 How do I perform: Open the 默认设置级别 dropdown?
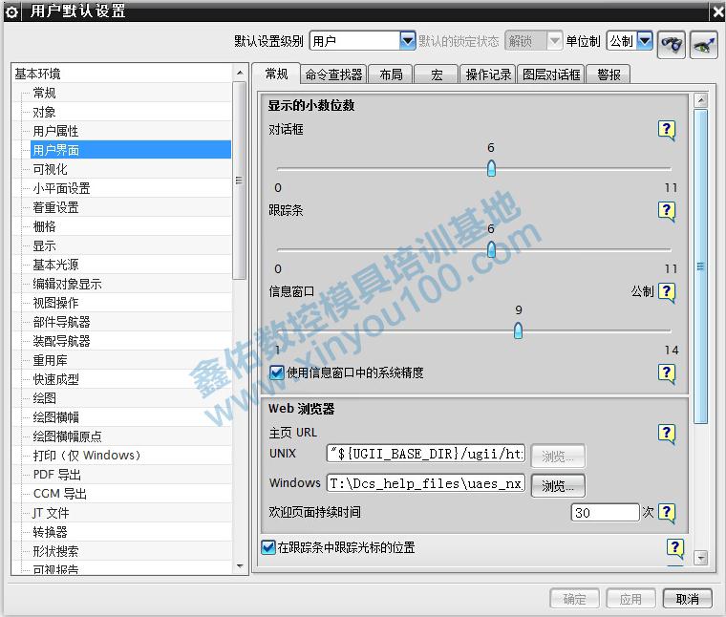point(408,41)
